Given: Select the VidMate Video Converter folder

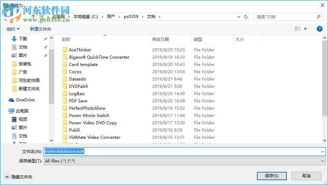Looking at the screenshot, I should (x=95, y=137).
